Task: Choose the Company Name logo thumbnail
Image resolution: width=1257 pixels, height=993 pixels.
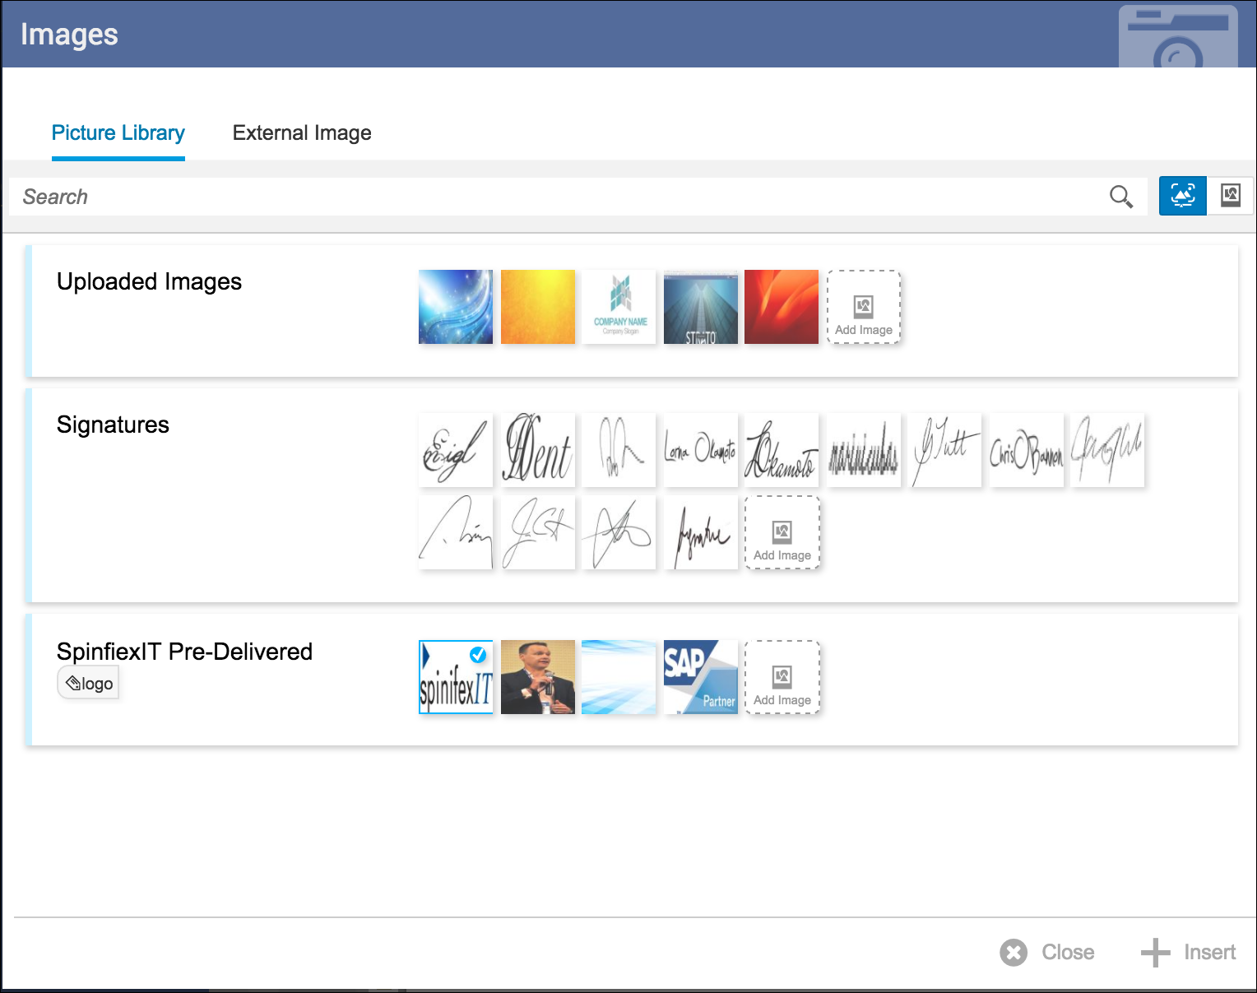Action: coord(619,307)
